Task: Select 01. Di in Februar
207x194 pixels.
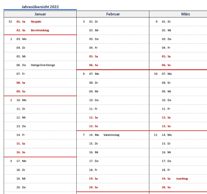Action: tap(94, 22)
